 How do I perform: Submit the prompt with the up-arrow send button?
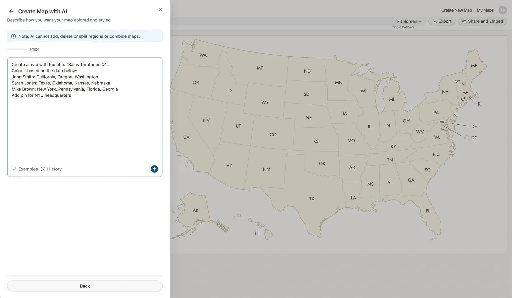[154, 169]
